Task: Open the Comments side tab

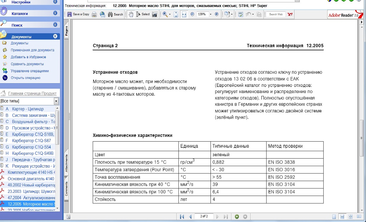Action: [66, 189]
